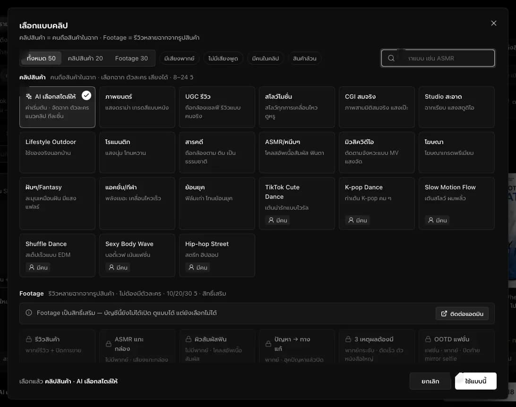Toggle the มีเสียงพากย์ filter chip
Screen dimensions: 516x407
coord(180,58)
